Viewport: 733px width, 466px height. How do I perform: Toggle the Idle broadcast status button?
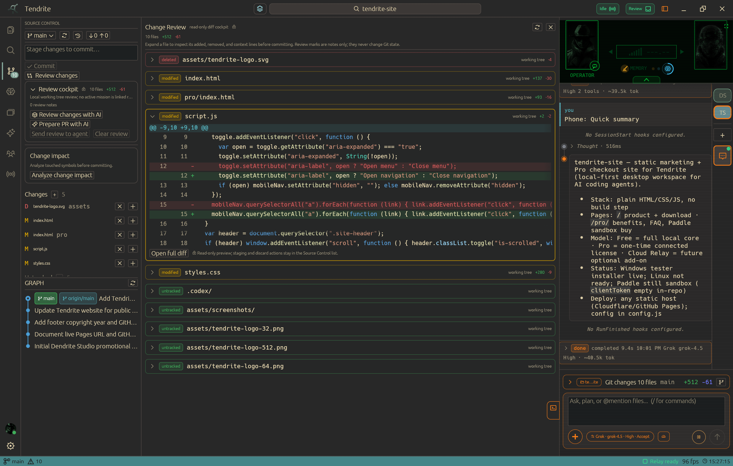[x=608, y=9]
